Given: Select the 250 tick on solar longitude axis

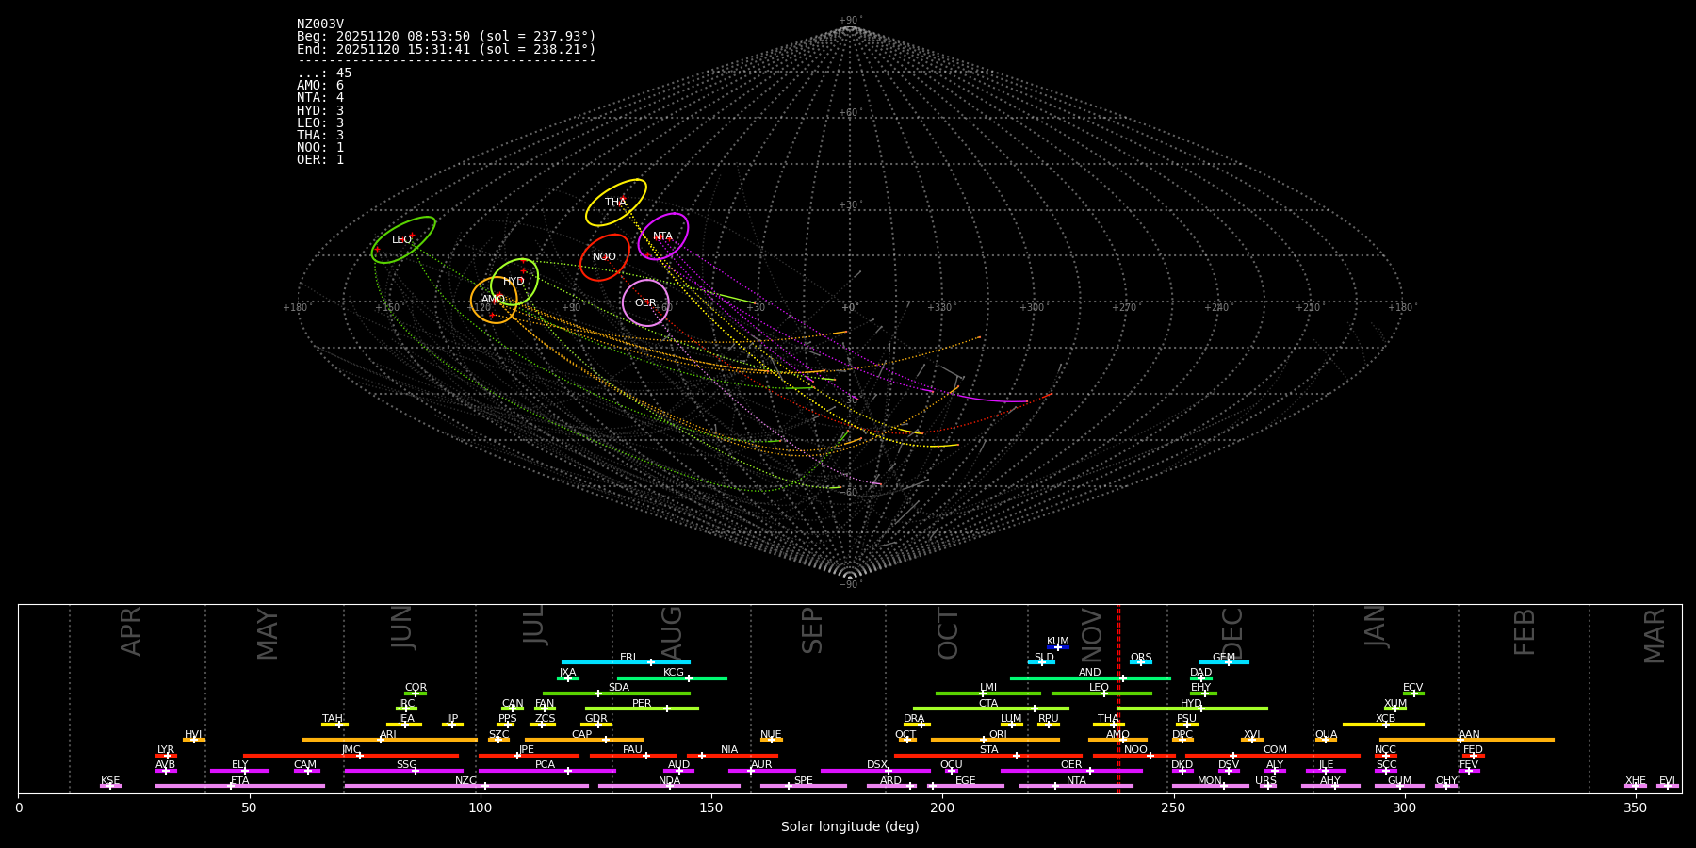Looking at the screenshot, I should 1173,808.
